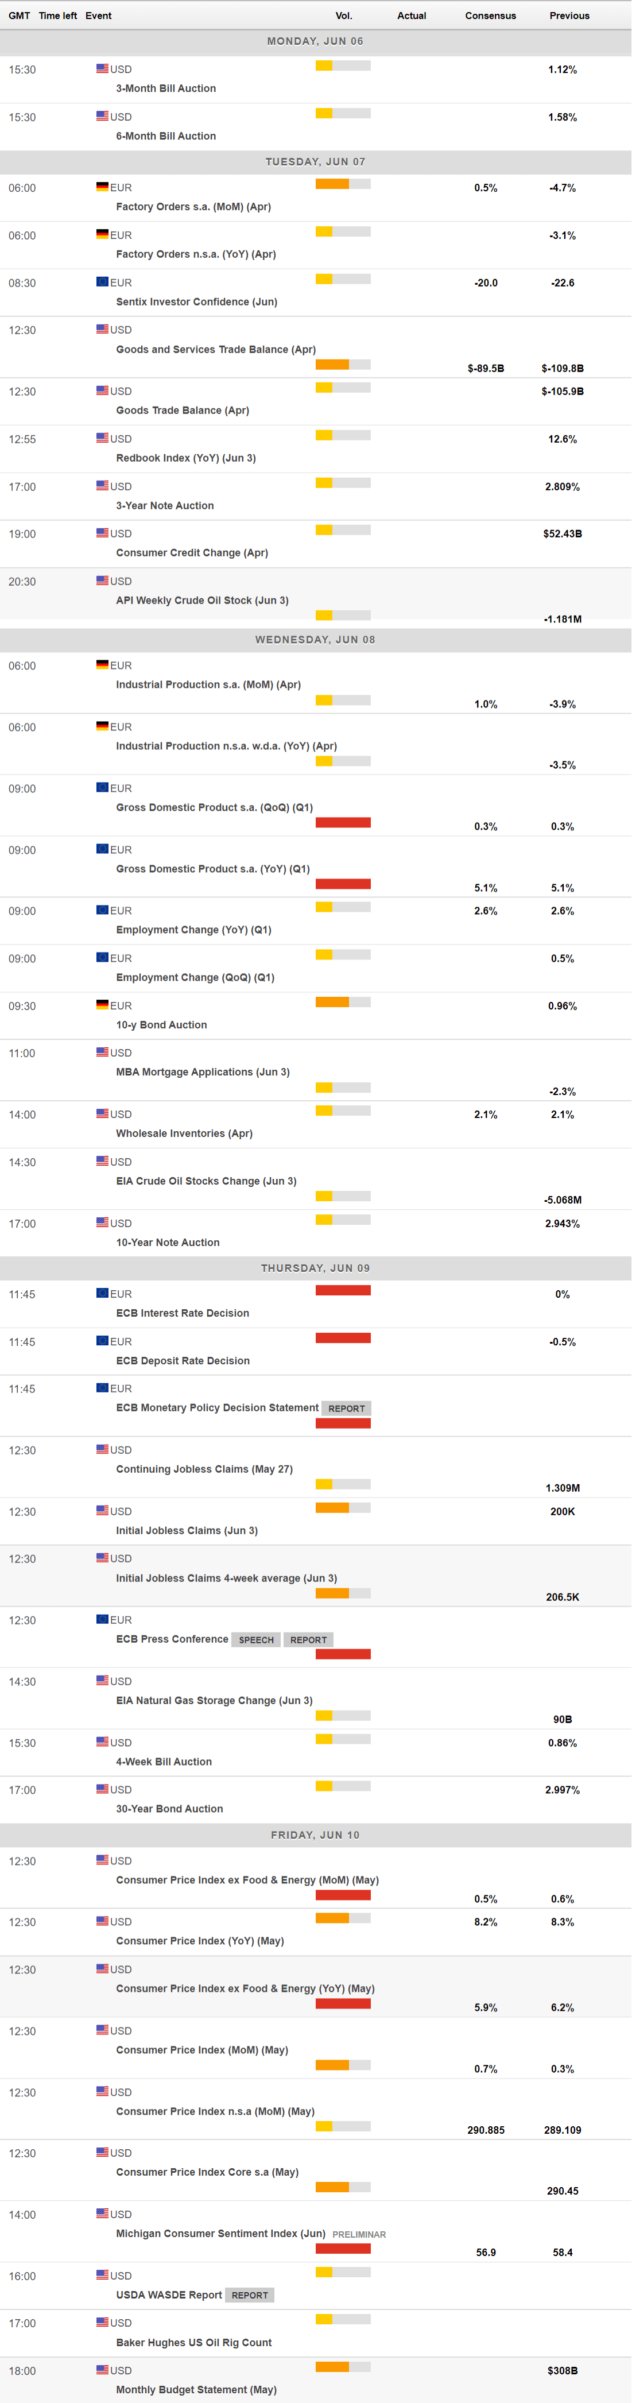Click the German flag for 10-y Bond Auction
Viewport: 632px width, 2403px height.
click(102, 1005)
